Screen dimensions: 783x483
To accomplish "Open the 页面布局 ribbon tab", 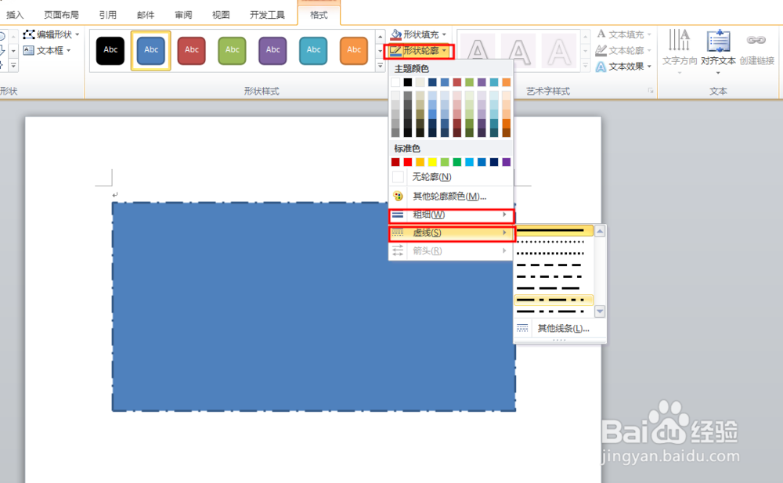I will 61,15.
